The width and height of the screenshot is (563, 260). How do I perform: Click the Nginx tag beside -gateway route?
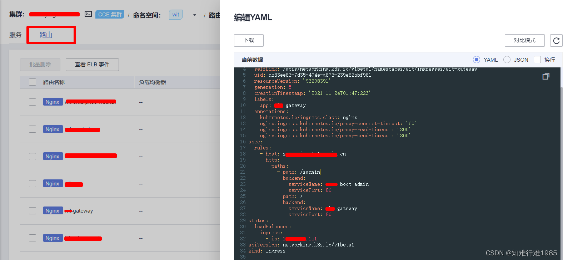click(53, 211)
